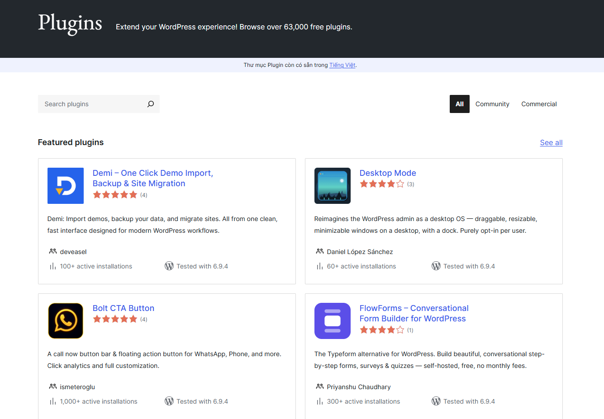The image size is (604, 419).
Task: Click the Daniel López Sánchez author name
Action: [360, 252]
